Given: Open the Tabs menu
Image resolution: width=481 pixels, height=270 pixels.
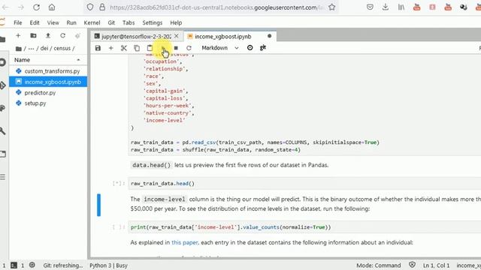Looking at the screenshot, I should (x=129, y=22).
